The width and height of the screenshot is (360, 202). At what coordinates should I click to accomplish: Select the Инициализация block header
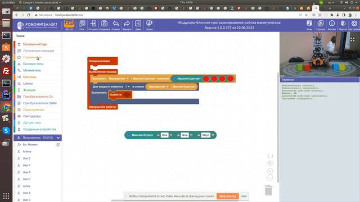point(102,61)
